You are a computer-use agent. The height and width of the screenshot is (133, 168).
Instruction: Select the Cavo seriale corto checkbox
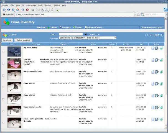[3, 111]
